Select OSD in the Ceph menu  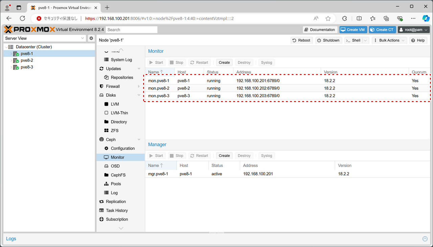[x=115, y=166]
